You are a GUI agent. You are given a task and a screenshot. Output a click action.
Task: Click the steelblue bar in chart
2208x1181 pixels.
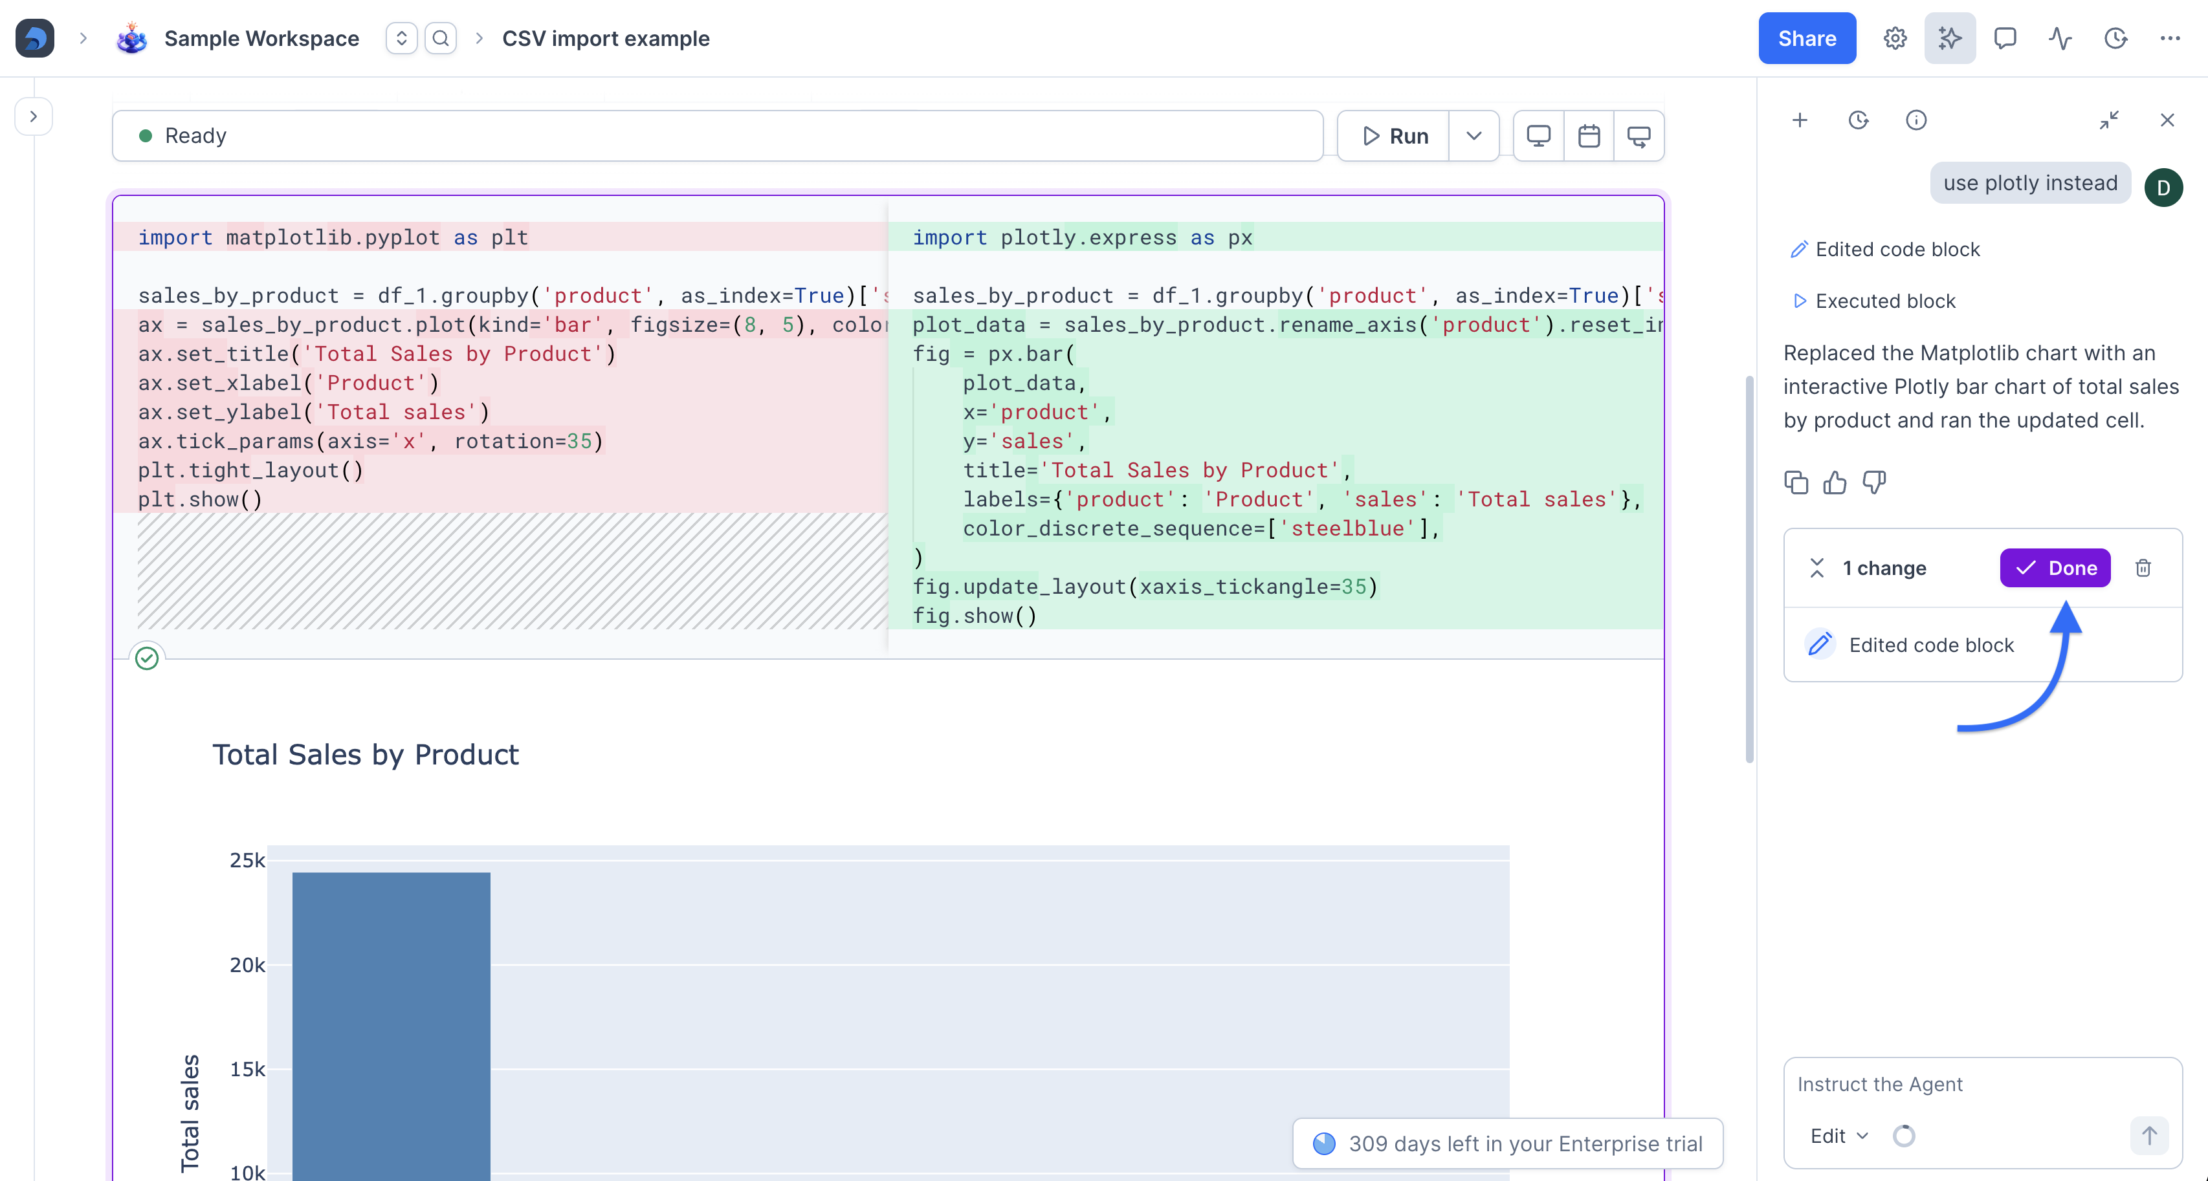(391, 1026)
